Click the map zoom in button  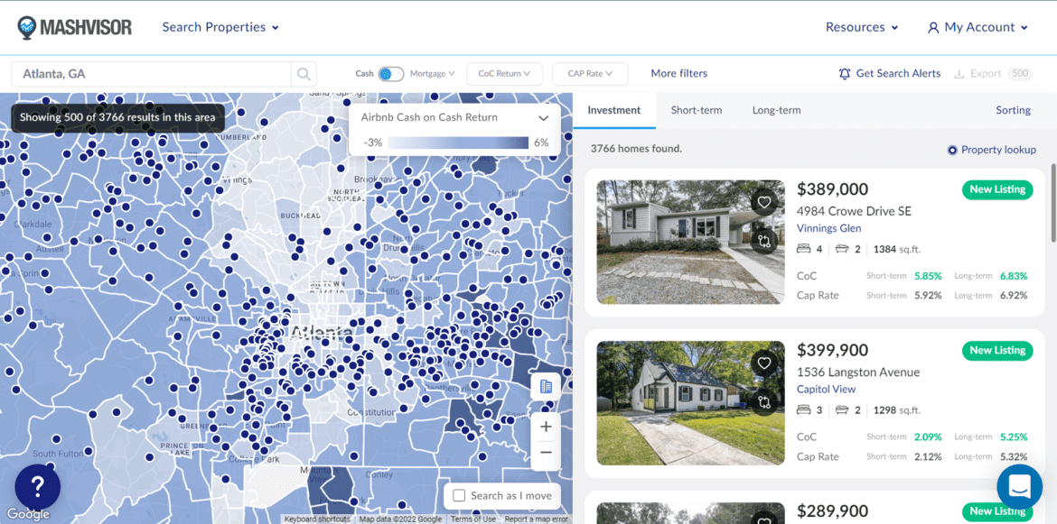tap(546, 426)
